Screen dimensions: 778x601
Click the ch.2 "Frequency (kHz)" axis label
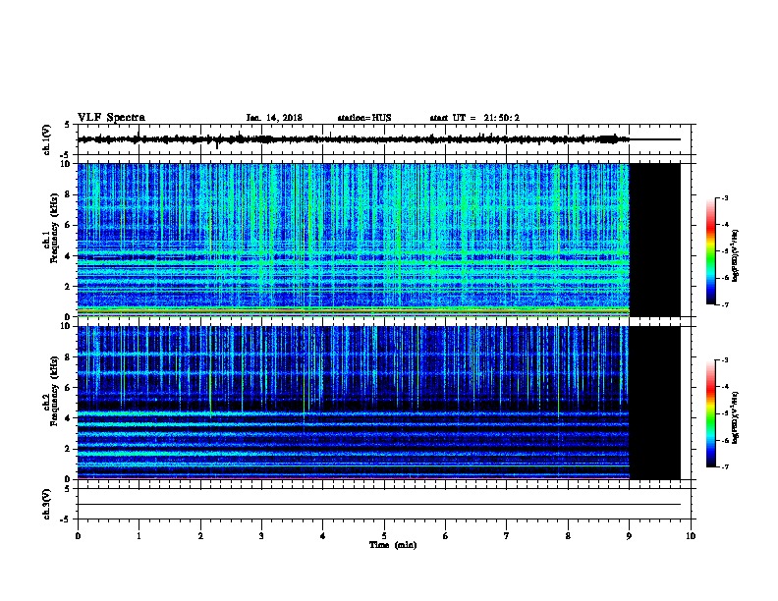click(54, 391)
